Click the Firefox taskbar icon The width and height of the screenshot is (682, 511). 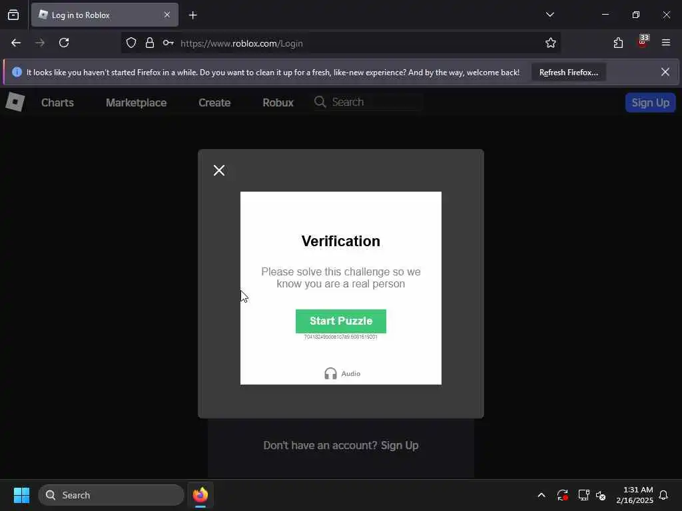[x=200, y=495]
